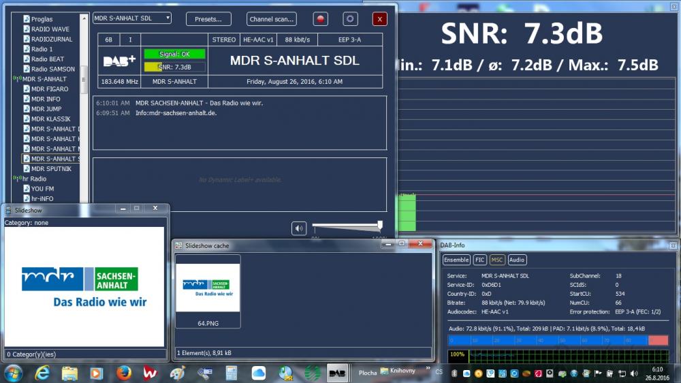Click the antenna icon beside hr Radio
Image resolution: width=681 pixels, height=383 pixels.
pyautogui.click(x=18, y=179)
